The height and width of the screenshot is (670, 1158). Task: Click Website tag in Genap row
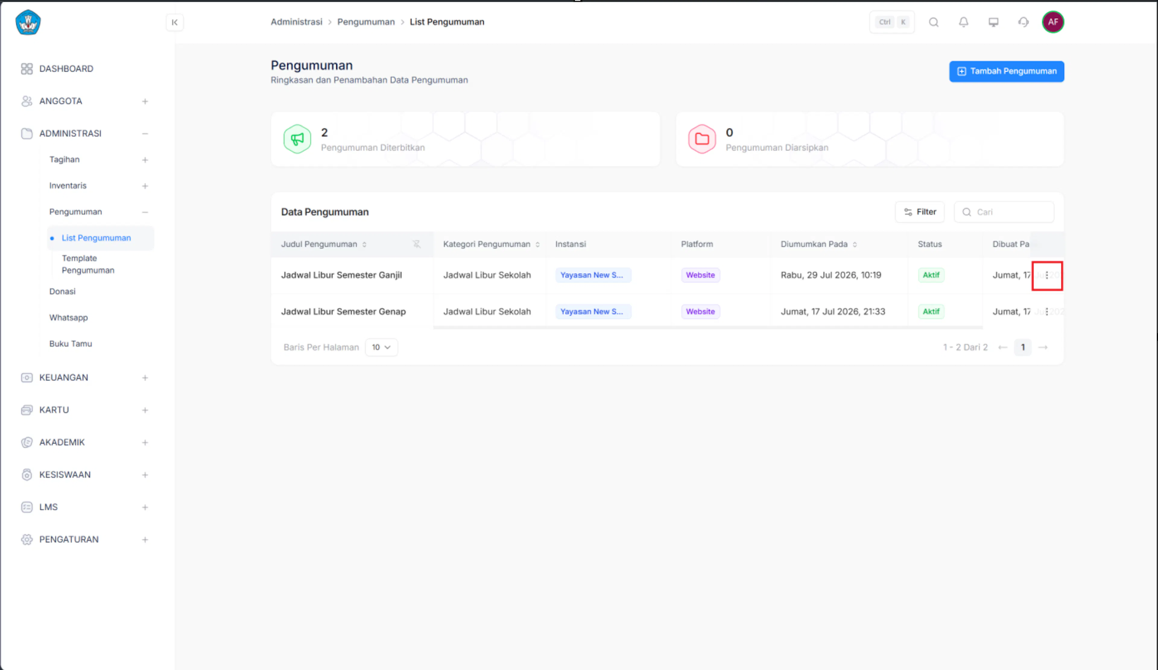700,312
